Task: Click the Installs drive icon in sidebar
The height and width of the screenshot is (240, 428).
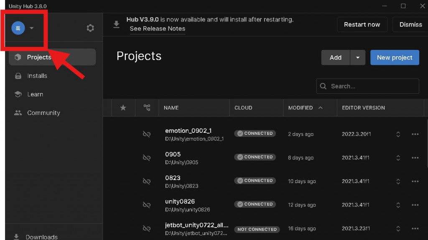Action: coord(18,76)
